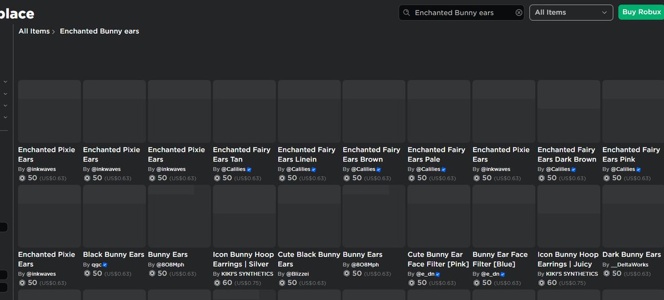Open Icon Bunny Hoop Earrings | Juicy title
Image resolution: width=664 pixels, height=300 pixels.
(568, 260)
